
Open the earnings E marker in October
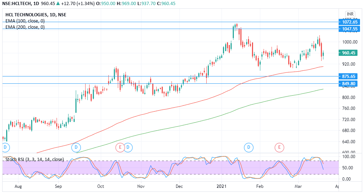[x=120, y=147]
